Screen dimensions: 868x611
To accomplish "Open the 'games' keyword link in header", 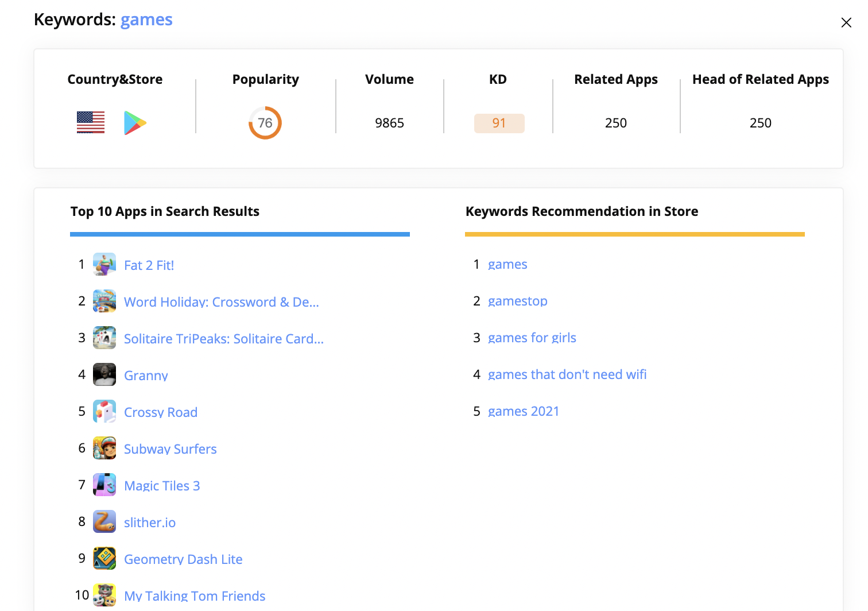I will pos(146,20).
